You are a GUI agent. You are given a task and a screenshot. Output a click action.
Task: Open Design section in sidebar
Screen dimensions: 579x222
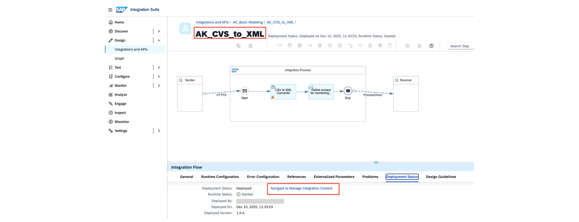pyautogui.click(x=120, y=40)
